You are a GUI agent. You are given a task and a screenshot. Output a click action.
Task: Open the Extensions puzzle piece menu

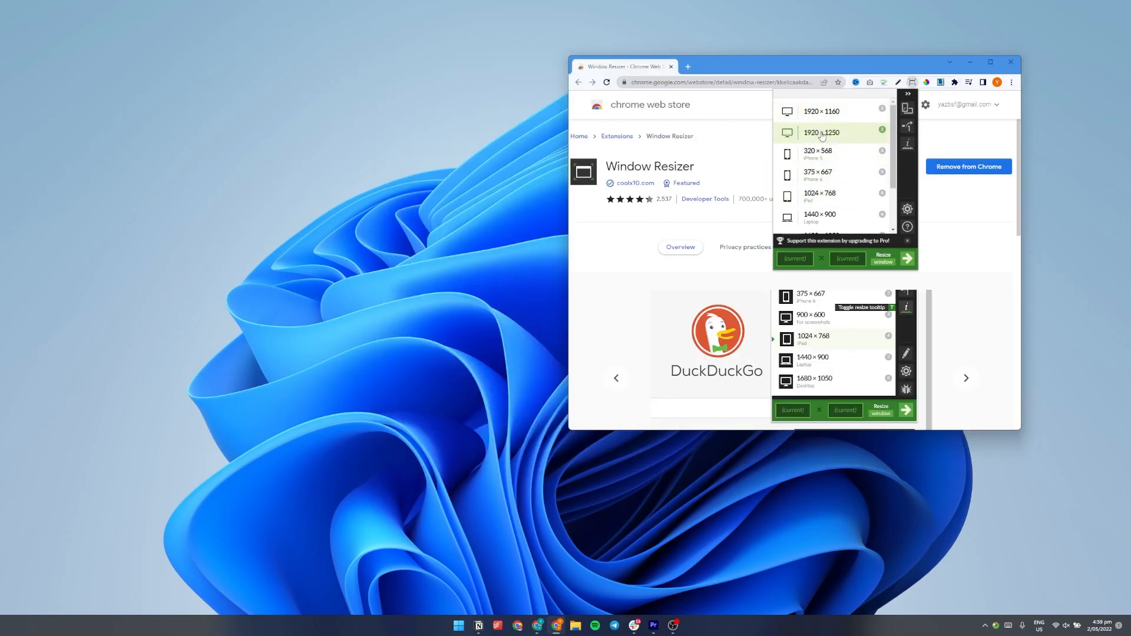pos(954,82)
